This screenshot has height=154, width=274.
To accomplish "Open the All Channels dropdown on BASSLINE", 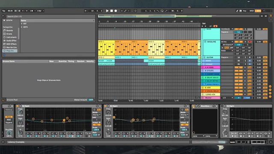I will [227, 44].
